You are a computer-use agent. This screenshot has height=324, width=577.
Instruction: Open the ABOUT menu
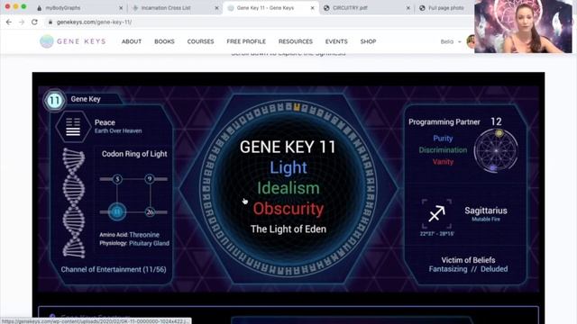(x=132, y=41)
